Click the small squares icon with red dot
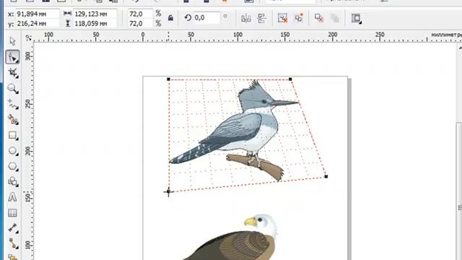The image size is (462, 260). (299, 18)
